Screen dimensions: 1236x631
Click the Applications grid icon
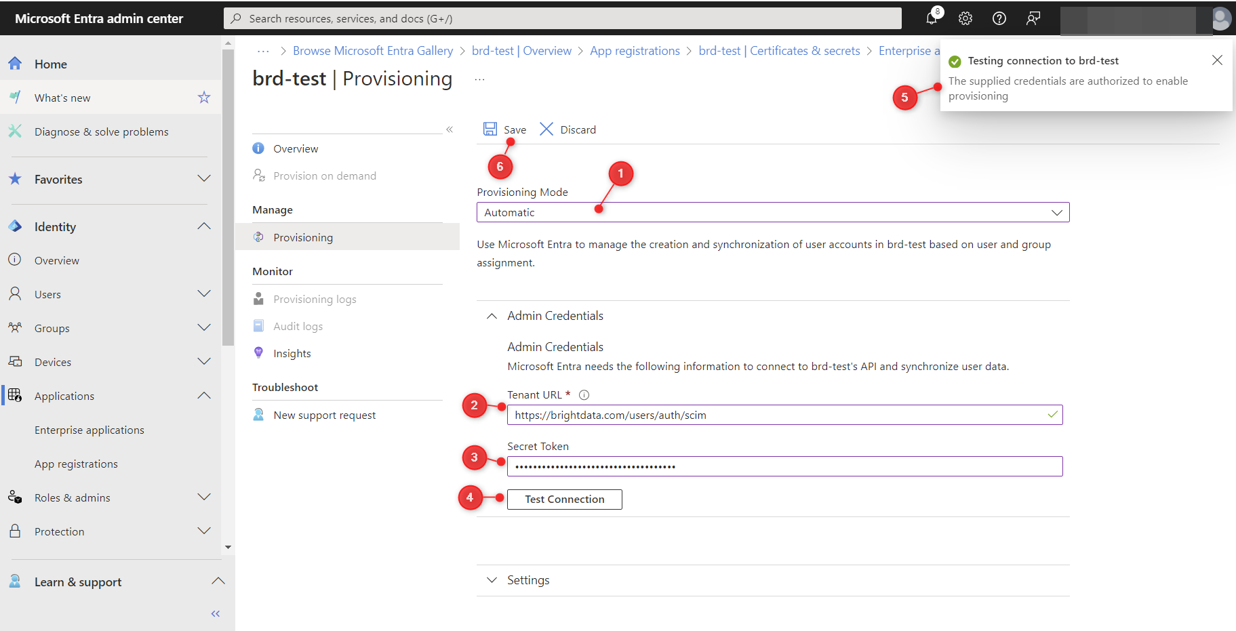pyautogui.click(x=15, y=395)
